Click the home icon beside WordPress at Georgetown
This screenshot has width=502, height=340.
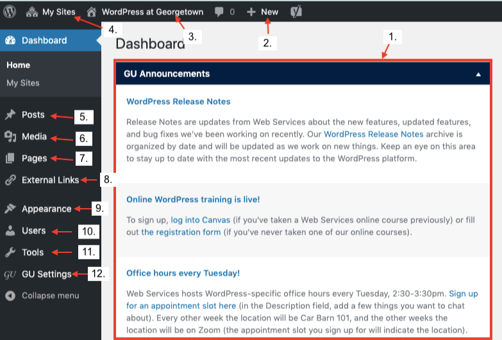(x=92, y=12)
